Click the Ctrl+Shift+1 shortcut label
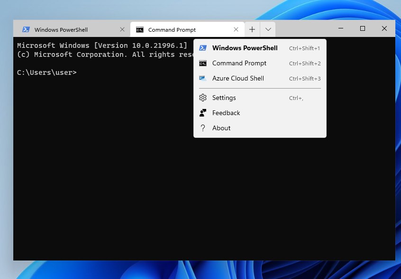The image size is (401, 279). coord(304,48)
